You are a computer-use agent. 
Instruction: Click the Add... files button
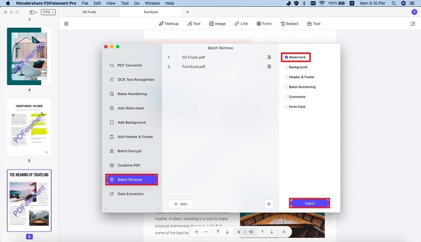pos(181,204)
